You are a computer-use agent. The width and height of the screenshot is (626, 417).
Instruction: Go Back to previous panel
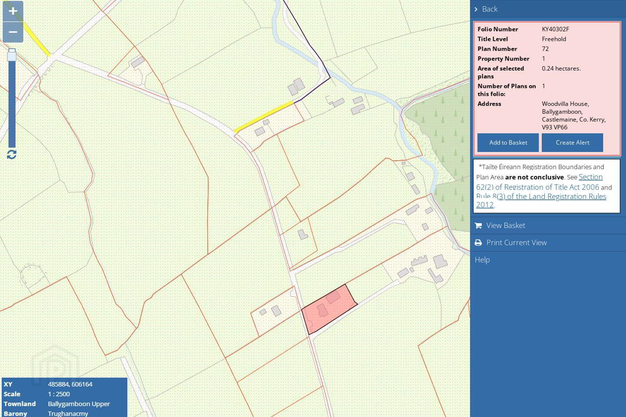pos(489,9)
